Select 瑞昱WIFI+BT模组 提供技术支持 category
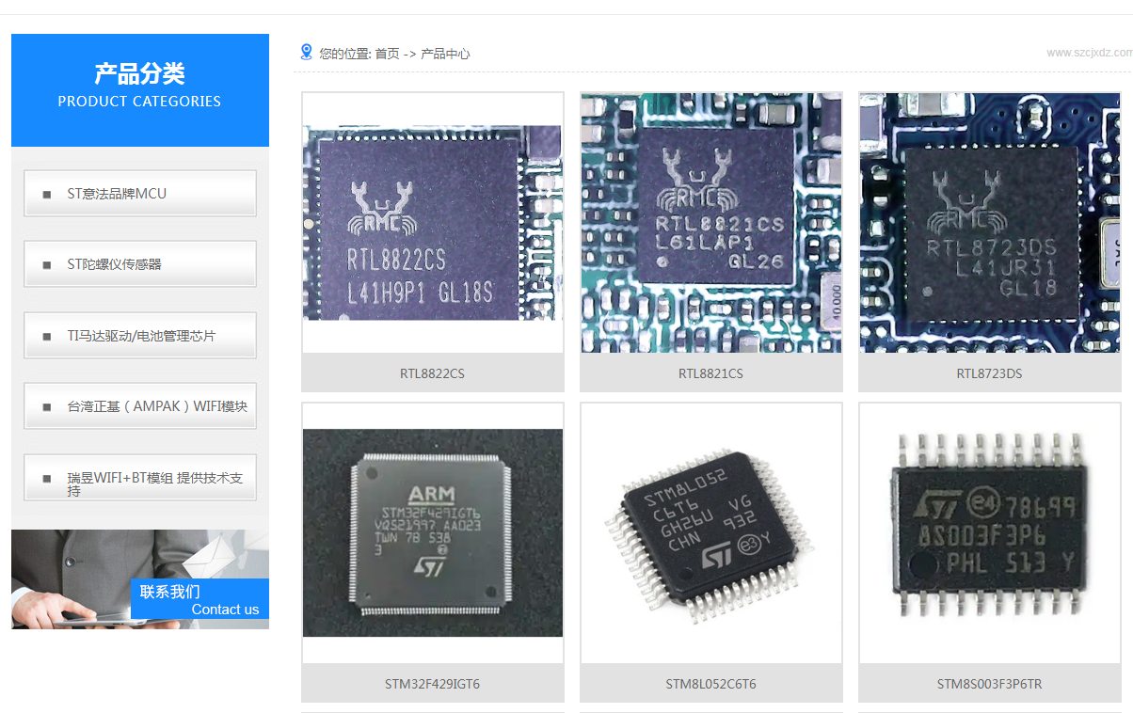 point(140,478)
